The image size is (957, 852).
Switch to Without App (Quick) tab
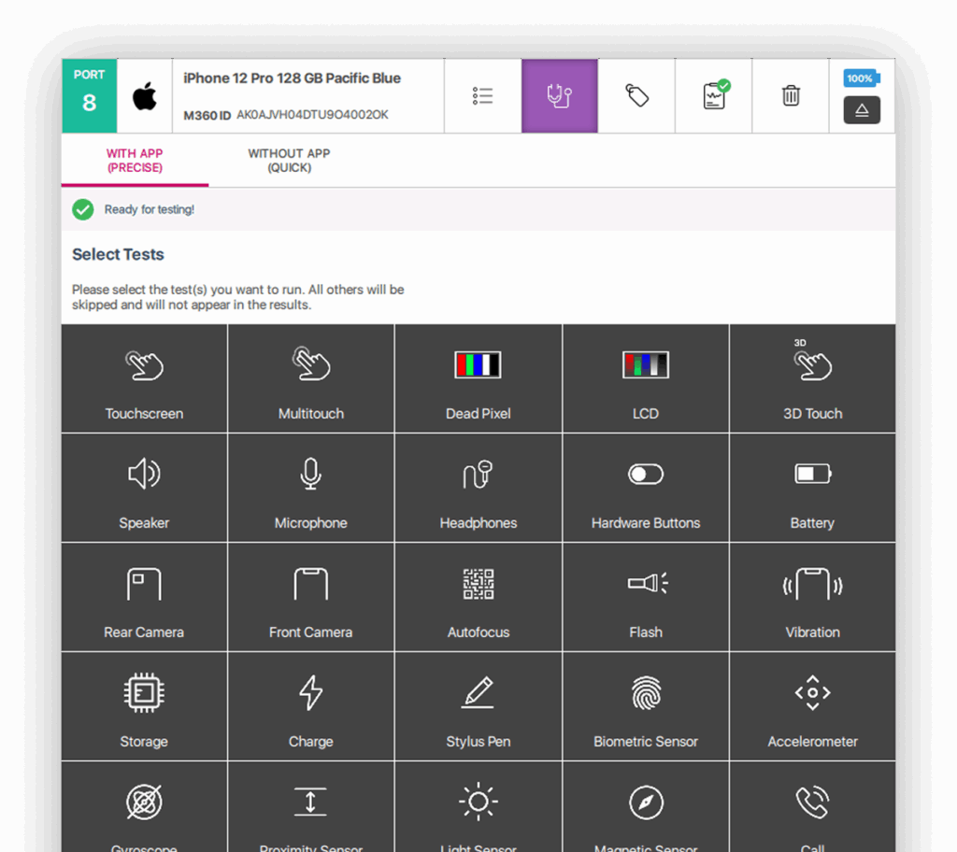click(290, 161)
